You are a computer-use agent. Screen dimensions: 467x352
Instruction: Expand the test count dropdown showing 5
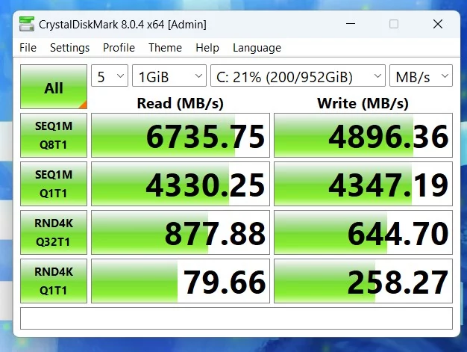[110, 75]
